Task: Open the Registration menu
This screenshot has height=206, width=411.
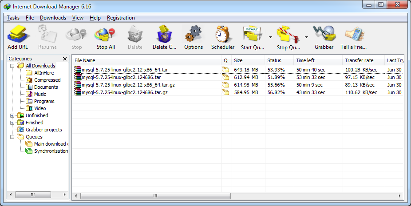Action: pyautogui.click(x=121, y=18)
